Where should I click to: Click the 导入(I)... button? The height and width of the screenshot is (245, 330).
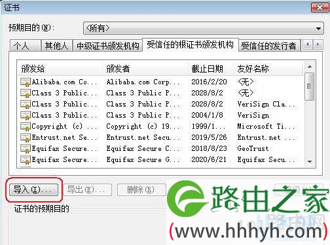33,189
